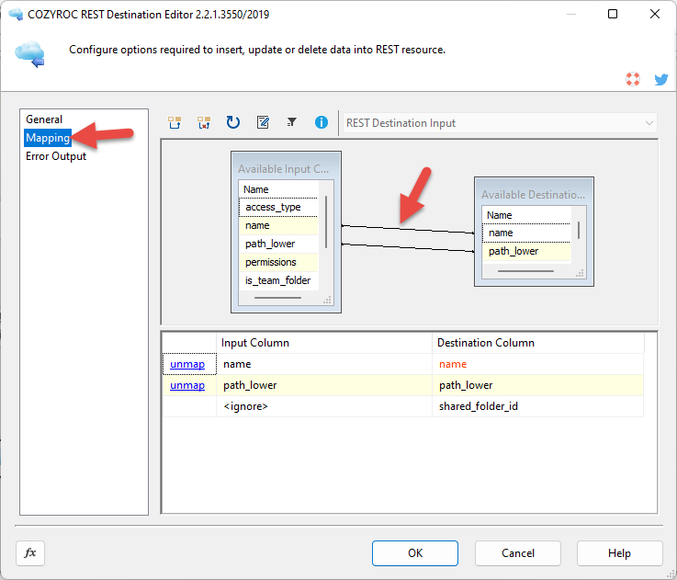Click unmap link for the path_lower row
This screenshot has width=677, height=580.
pos(187,385)
